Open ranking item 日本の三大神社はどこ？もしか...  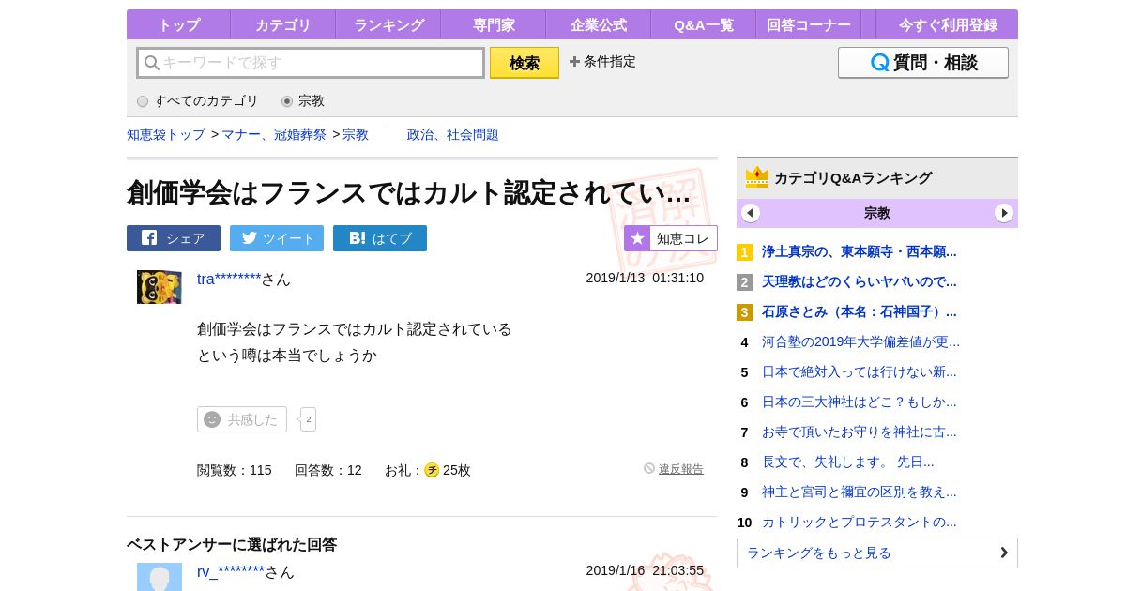coord(860,402)
